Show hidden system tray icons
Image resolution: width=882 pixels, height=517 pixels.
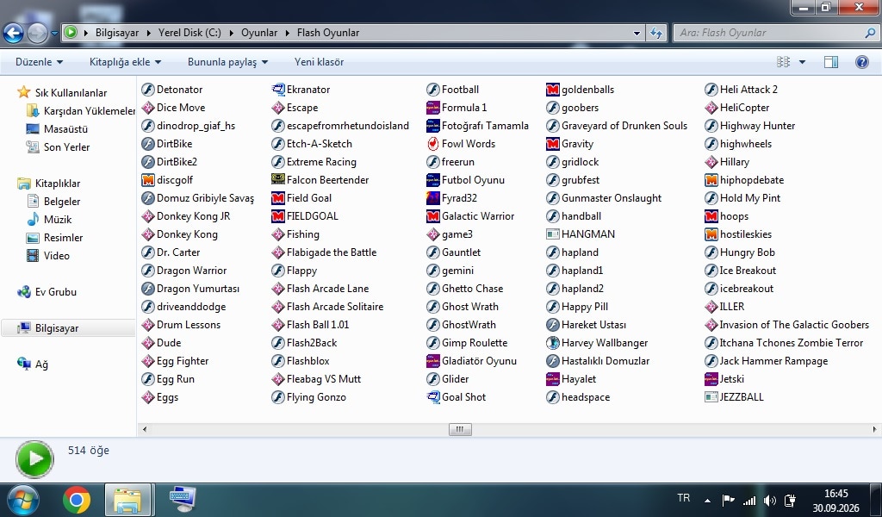coord(708,500)
